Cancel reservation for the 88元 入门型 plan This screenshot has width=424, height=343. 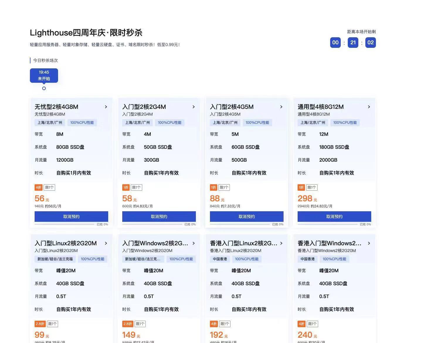247,217
